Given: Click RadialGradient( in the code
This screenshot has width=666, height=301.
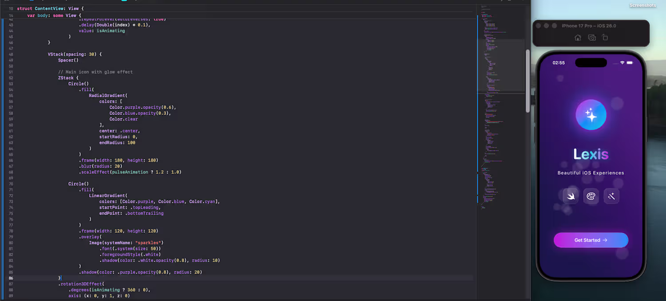Looking at the screenshot, I should [x=108, y=95].
